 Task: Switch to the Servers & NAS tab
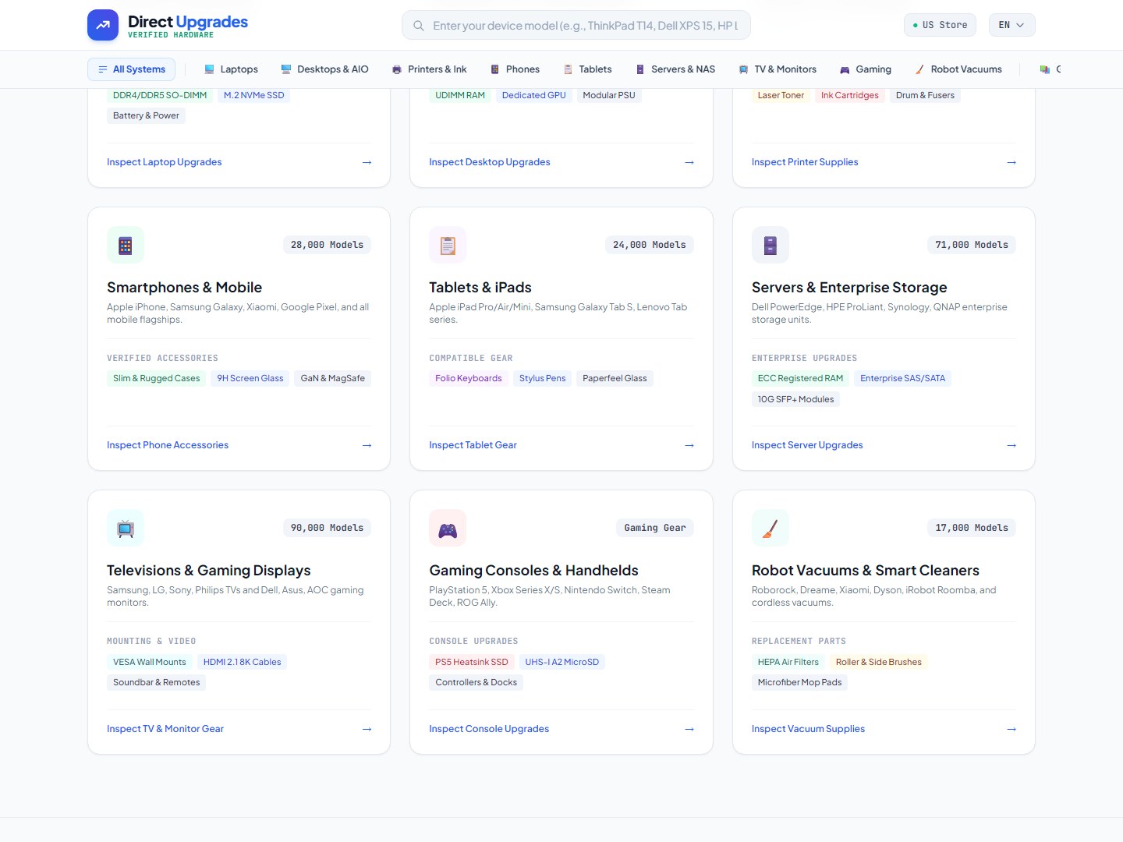point(675,69)
